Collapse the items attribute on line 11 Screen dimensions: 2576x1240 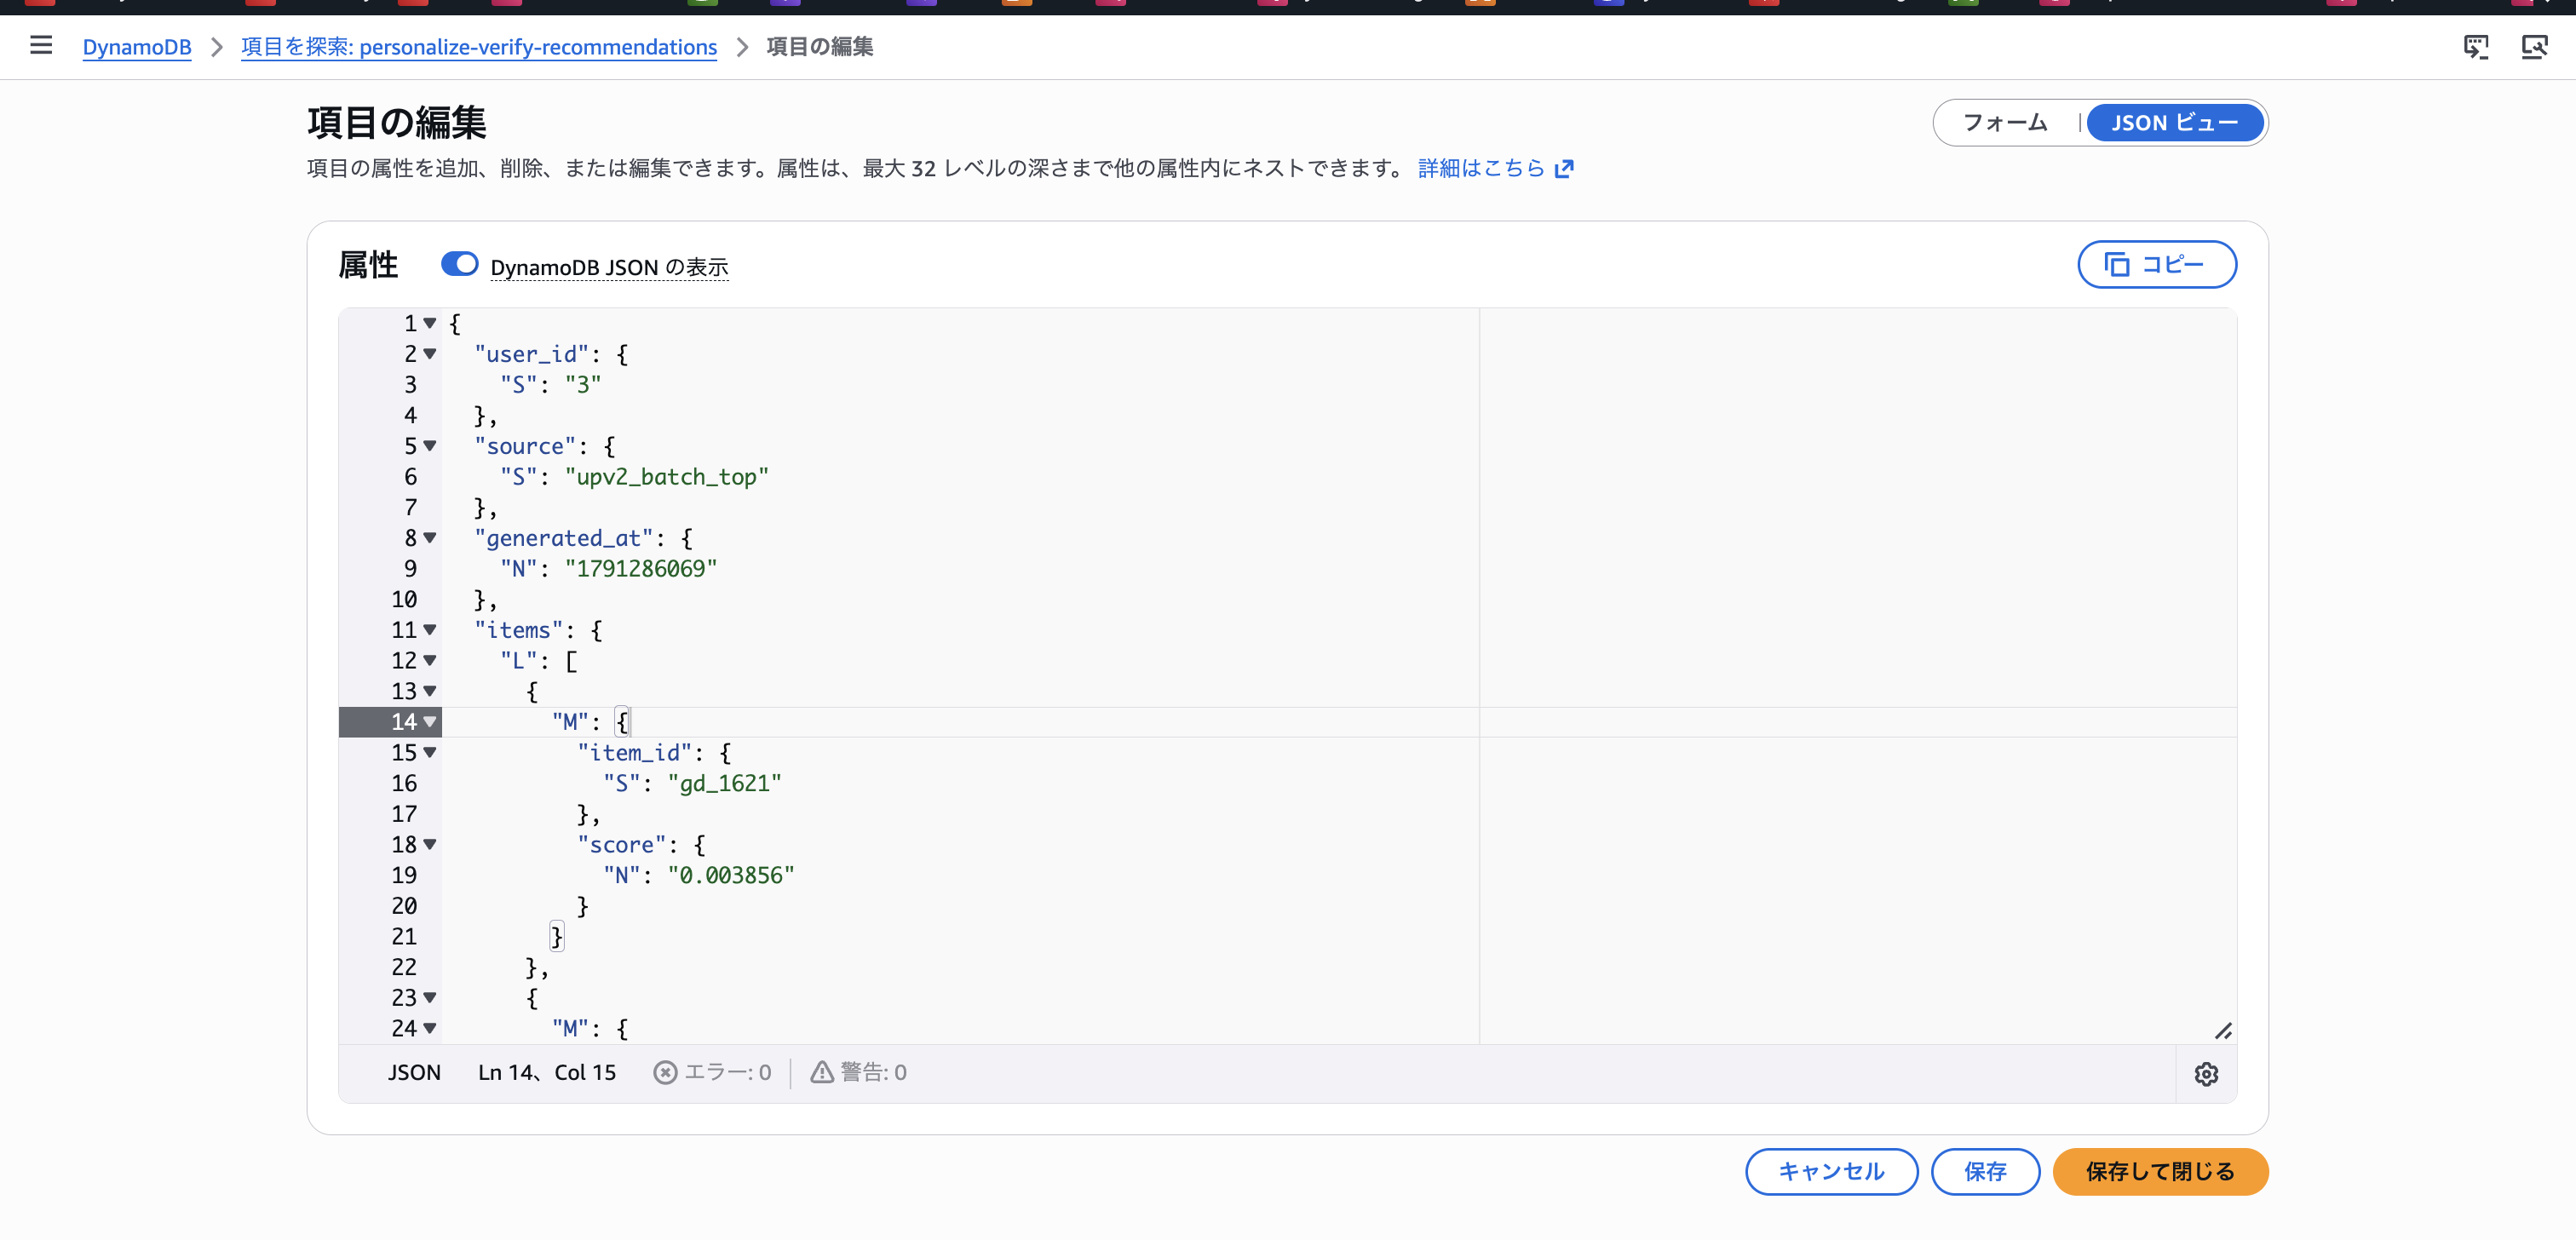point(430,630)
